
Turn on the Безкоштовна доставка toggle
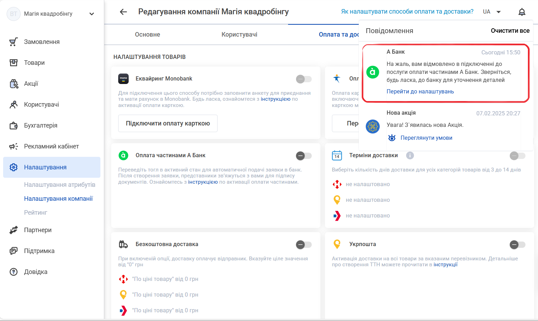pos(304,245)
